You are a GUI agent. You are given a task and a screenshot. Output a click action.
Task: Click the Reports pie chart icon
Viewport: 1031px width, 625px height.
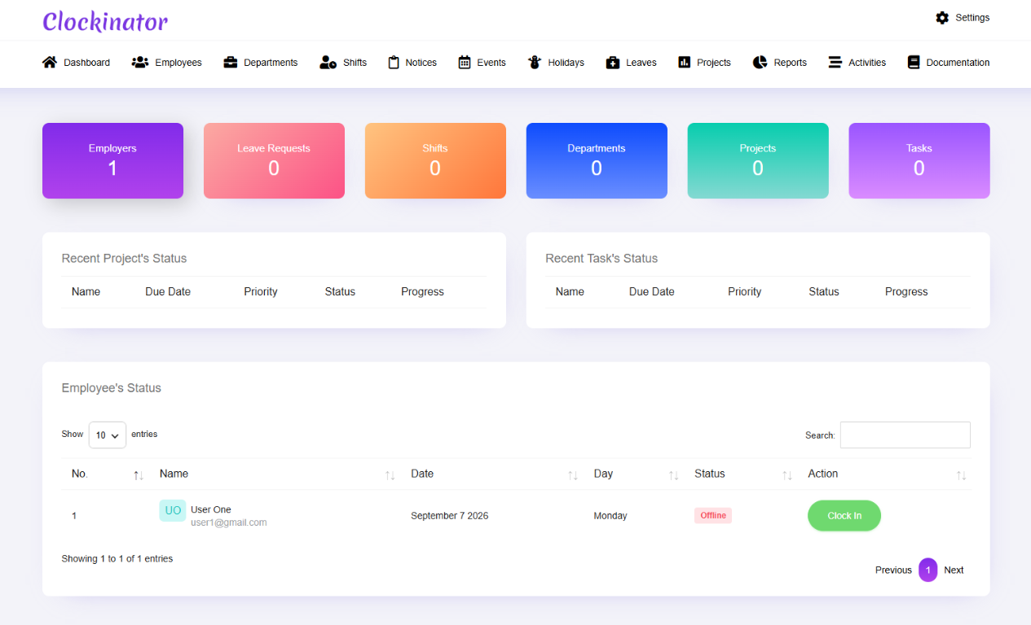(760, 62)
